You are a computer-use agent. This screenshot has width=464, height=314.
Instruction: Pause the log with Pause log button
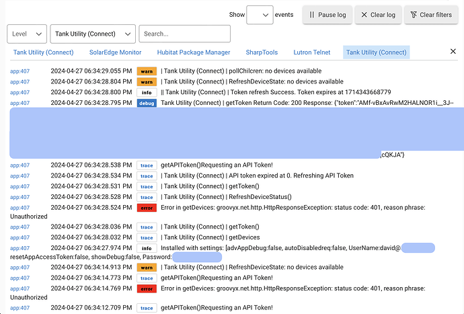(327, 15)
